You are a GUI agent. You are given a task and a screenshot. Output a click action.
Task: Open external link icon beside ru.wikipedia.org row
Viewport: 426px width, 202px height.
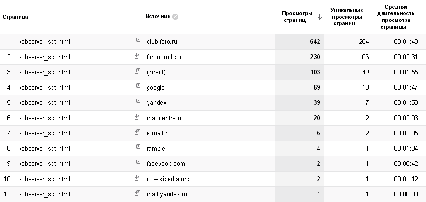[138, 178]
